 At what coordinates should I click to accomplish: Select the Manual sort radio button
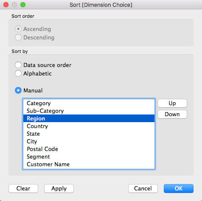click(x=18, y=90)
